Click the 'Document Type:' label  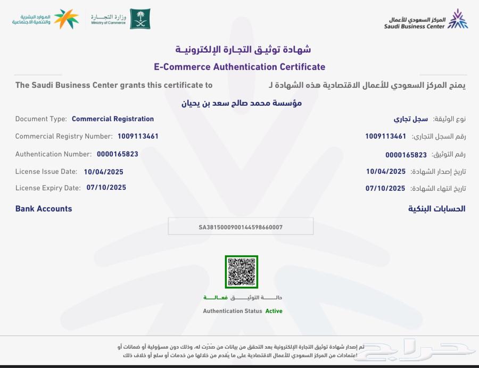[41, 119]
